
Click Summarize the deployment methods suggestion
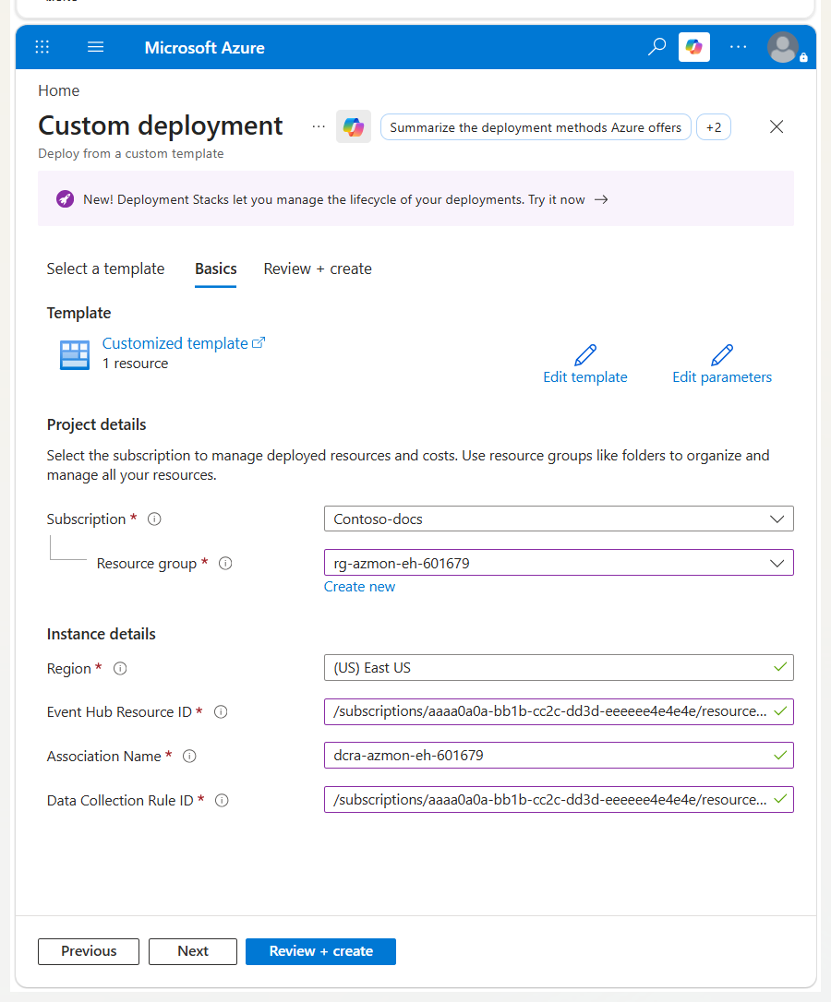point(536,127)
